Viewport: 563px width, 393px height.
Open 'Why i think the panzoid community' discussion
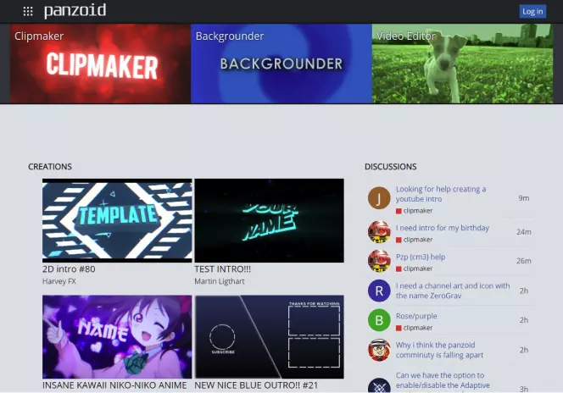[x=439, y=350]
